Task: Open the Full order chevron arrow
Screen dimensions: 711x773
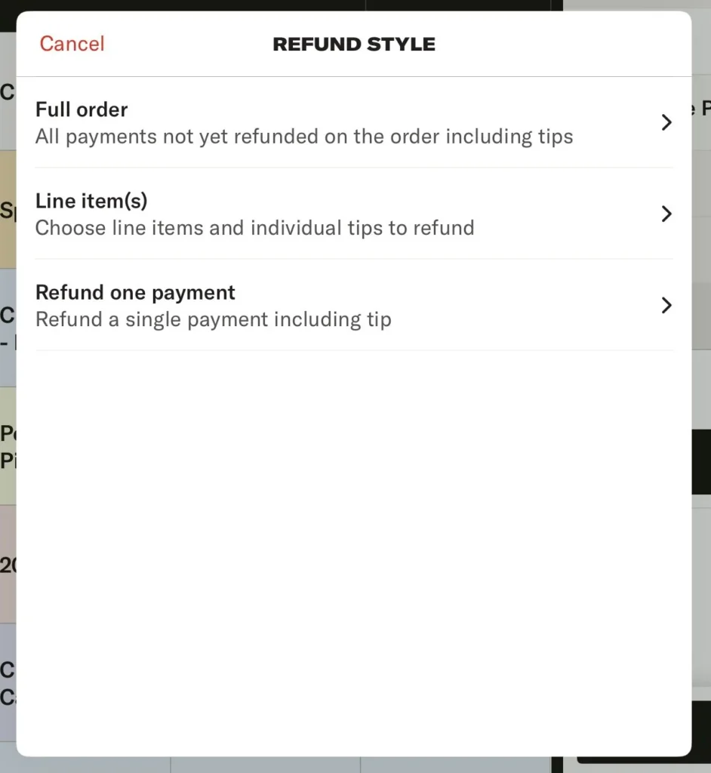Action: [666, 122]
